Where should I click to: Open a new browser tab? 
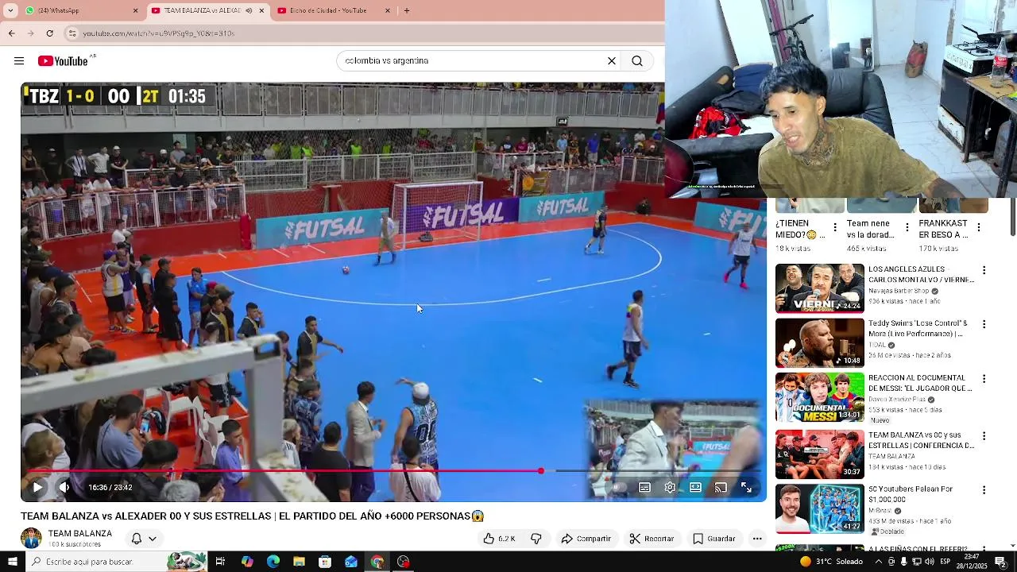click(x=407, y=11)
